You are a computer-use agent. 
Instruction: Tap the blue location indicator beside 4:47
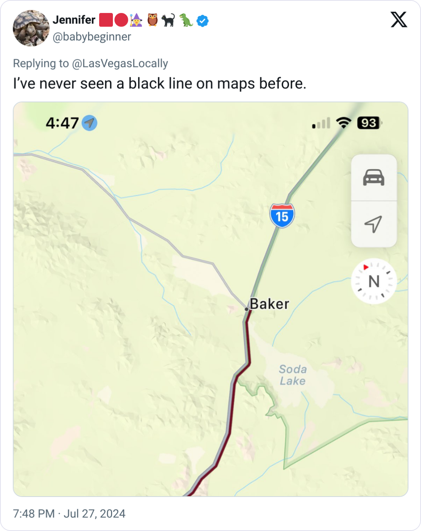90,123
